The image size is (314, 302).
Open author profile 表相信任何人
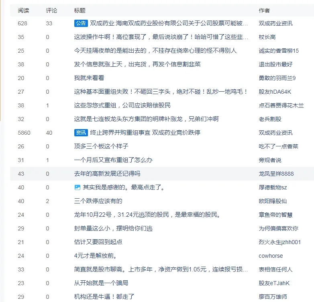[275, 269]
